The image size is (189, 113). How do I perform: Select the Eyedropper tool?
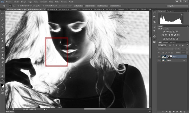(x=2, y=31)
